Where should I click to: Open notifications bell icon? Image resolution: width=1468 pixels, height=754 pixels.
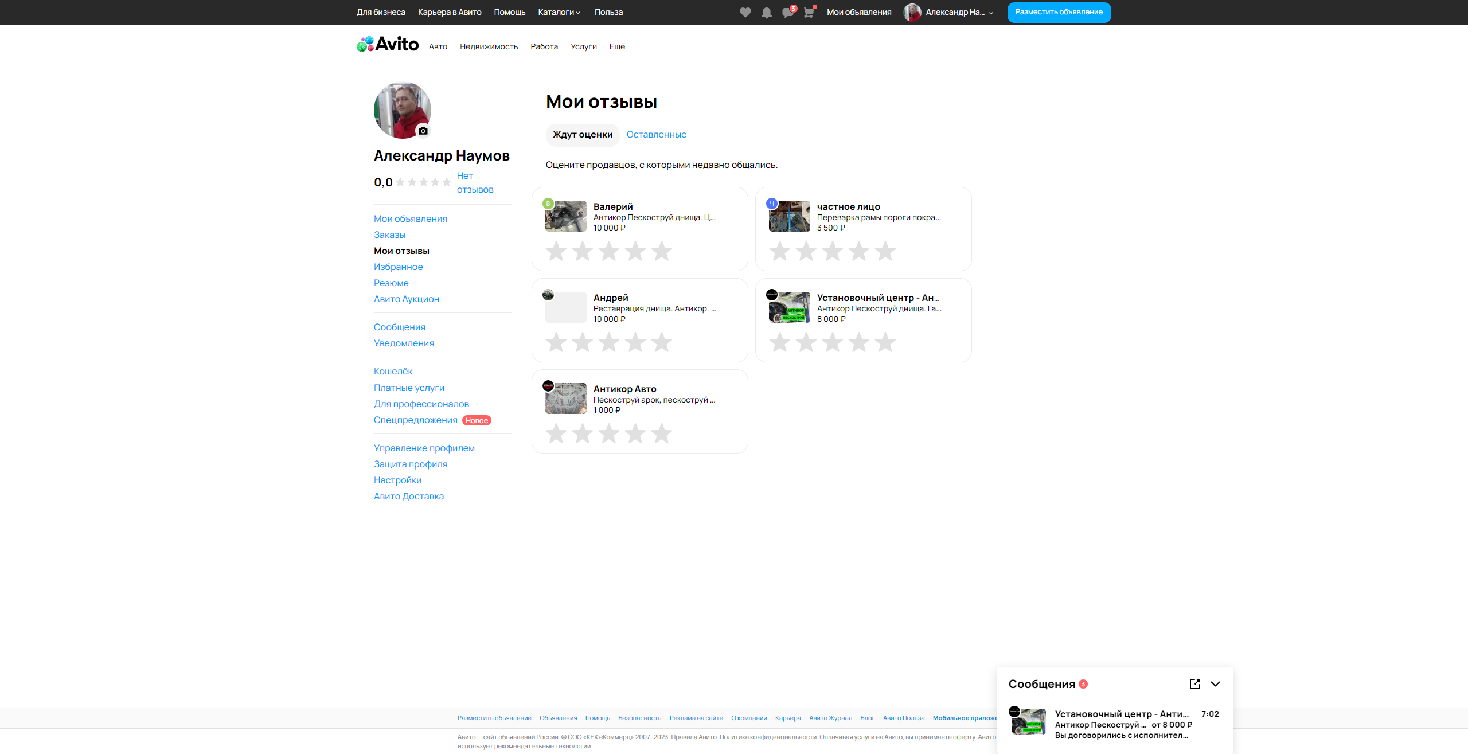(x=766, y=13)
